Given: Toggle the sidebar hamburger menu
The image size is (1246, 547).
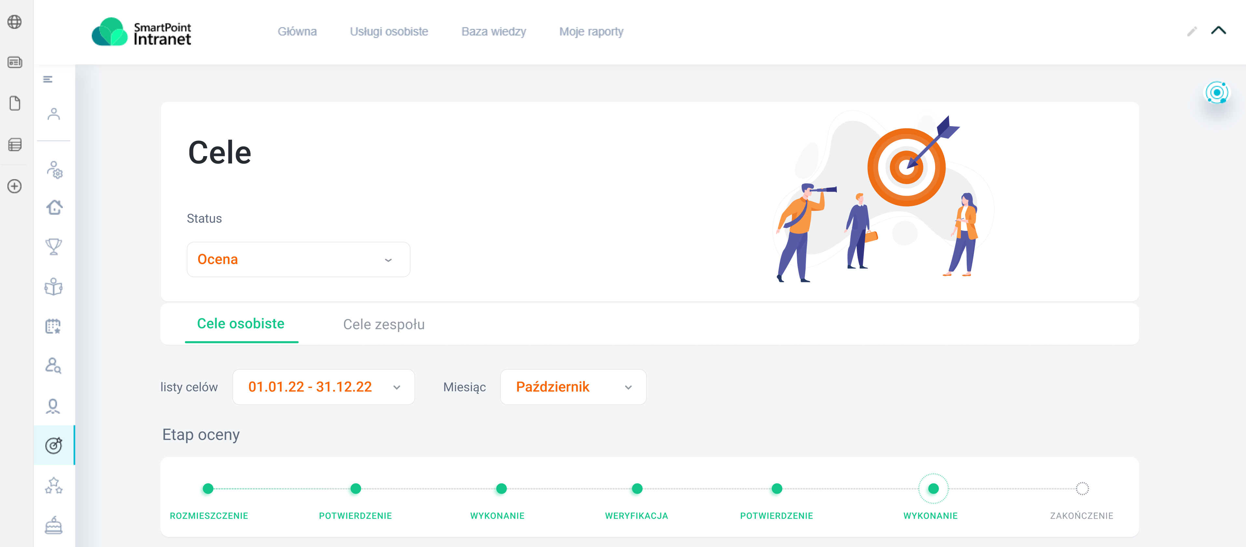Looking at the screenshot, I should pos(48,79).
